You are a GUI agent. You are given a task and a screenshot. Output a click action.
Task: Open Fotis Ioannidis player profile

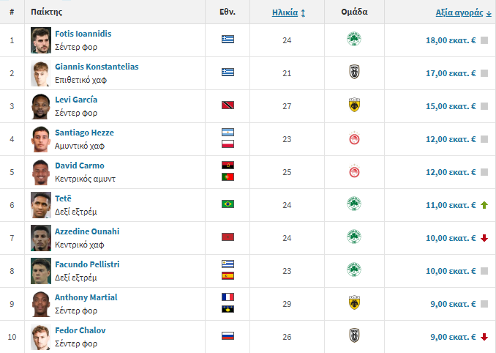click(83, 34)
